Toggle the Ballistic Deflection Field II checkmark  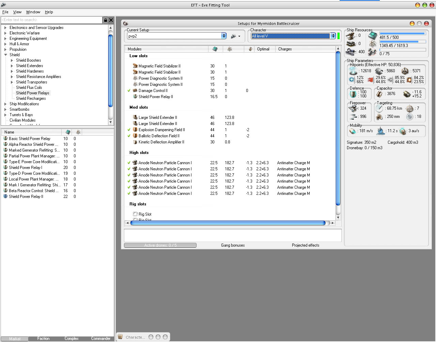coord(129,136)
